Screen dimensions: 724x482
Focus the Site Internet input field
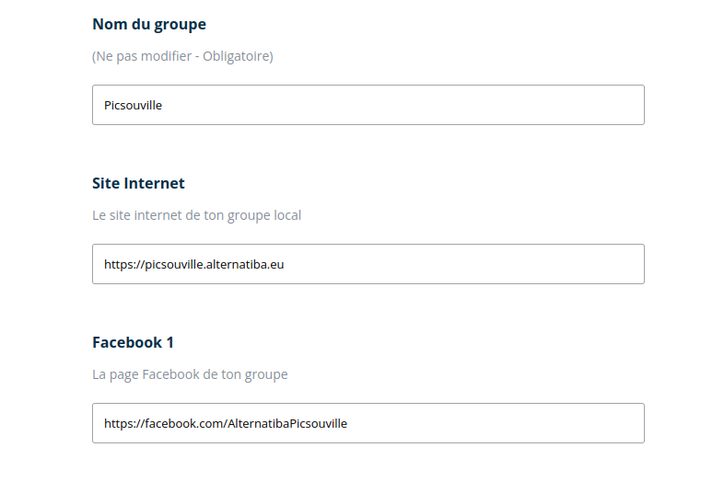(368, 264)
